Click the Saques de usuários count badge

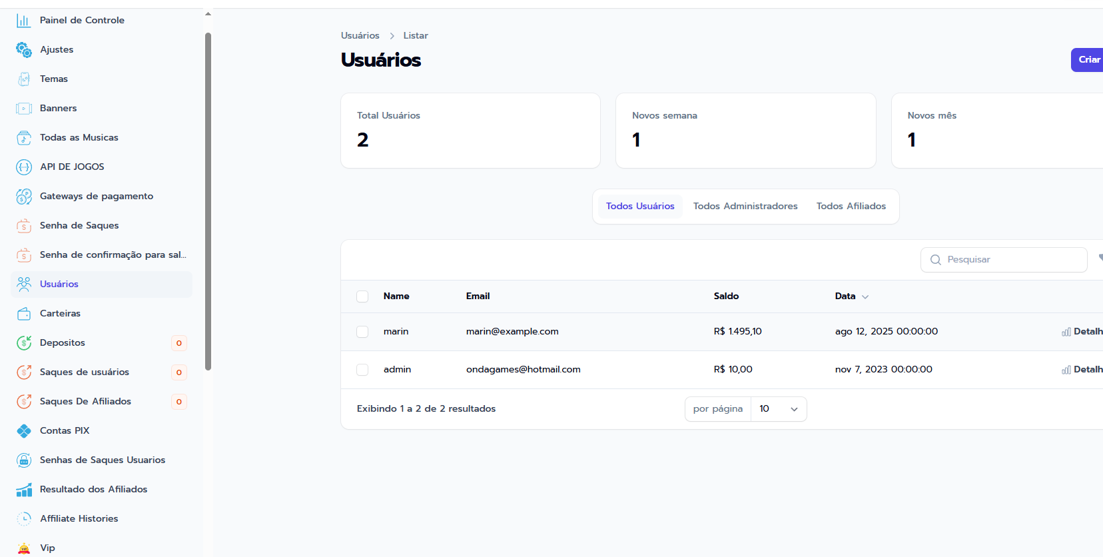pyautogui.click(x=179, y=372)
